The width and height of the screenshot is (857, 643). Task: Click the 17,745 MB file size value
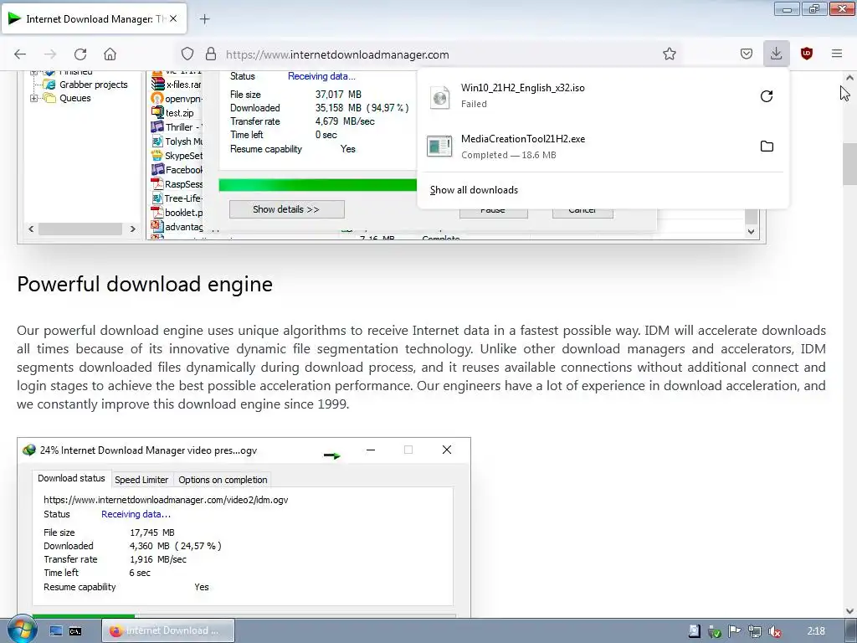[152, 532]
